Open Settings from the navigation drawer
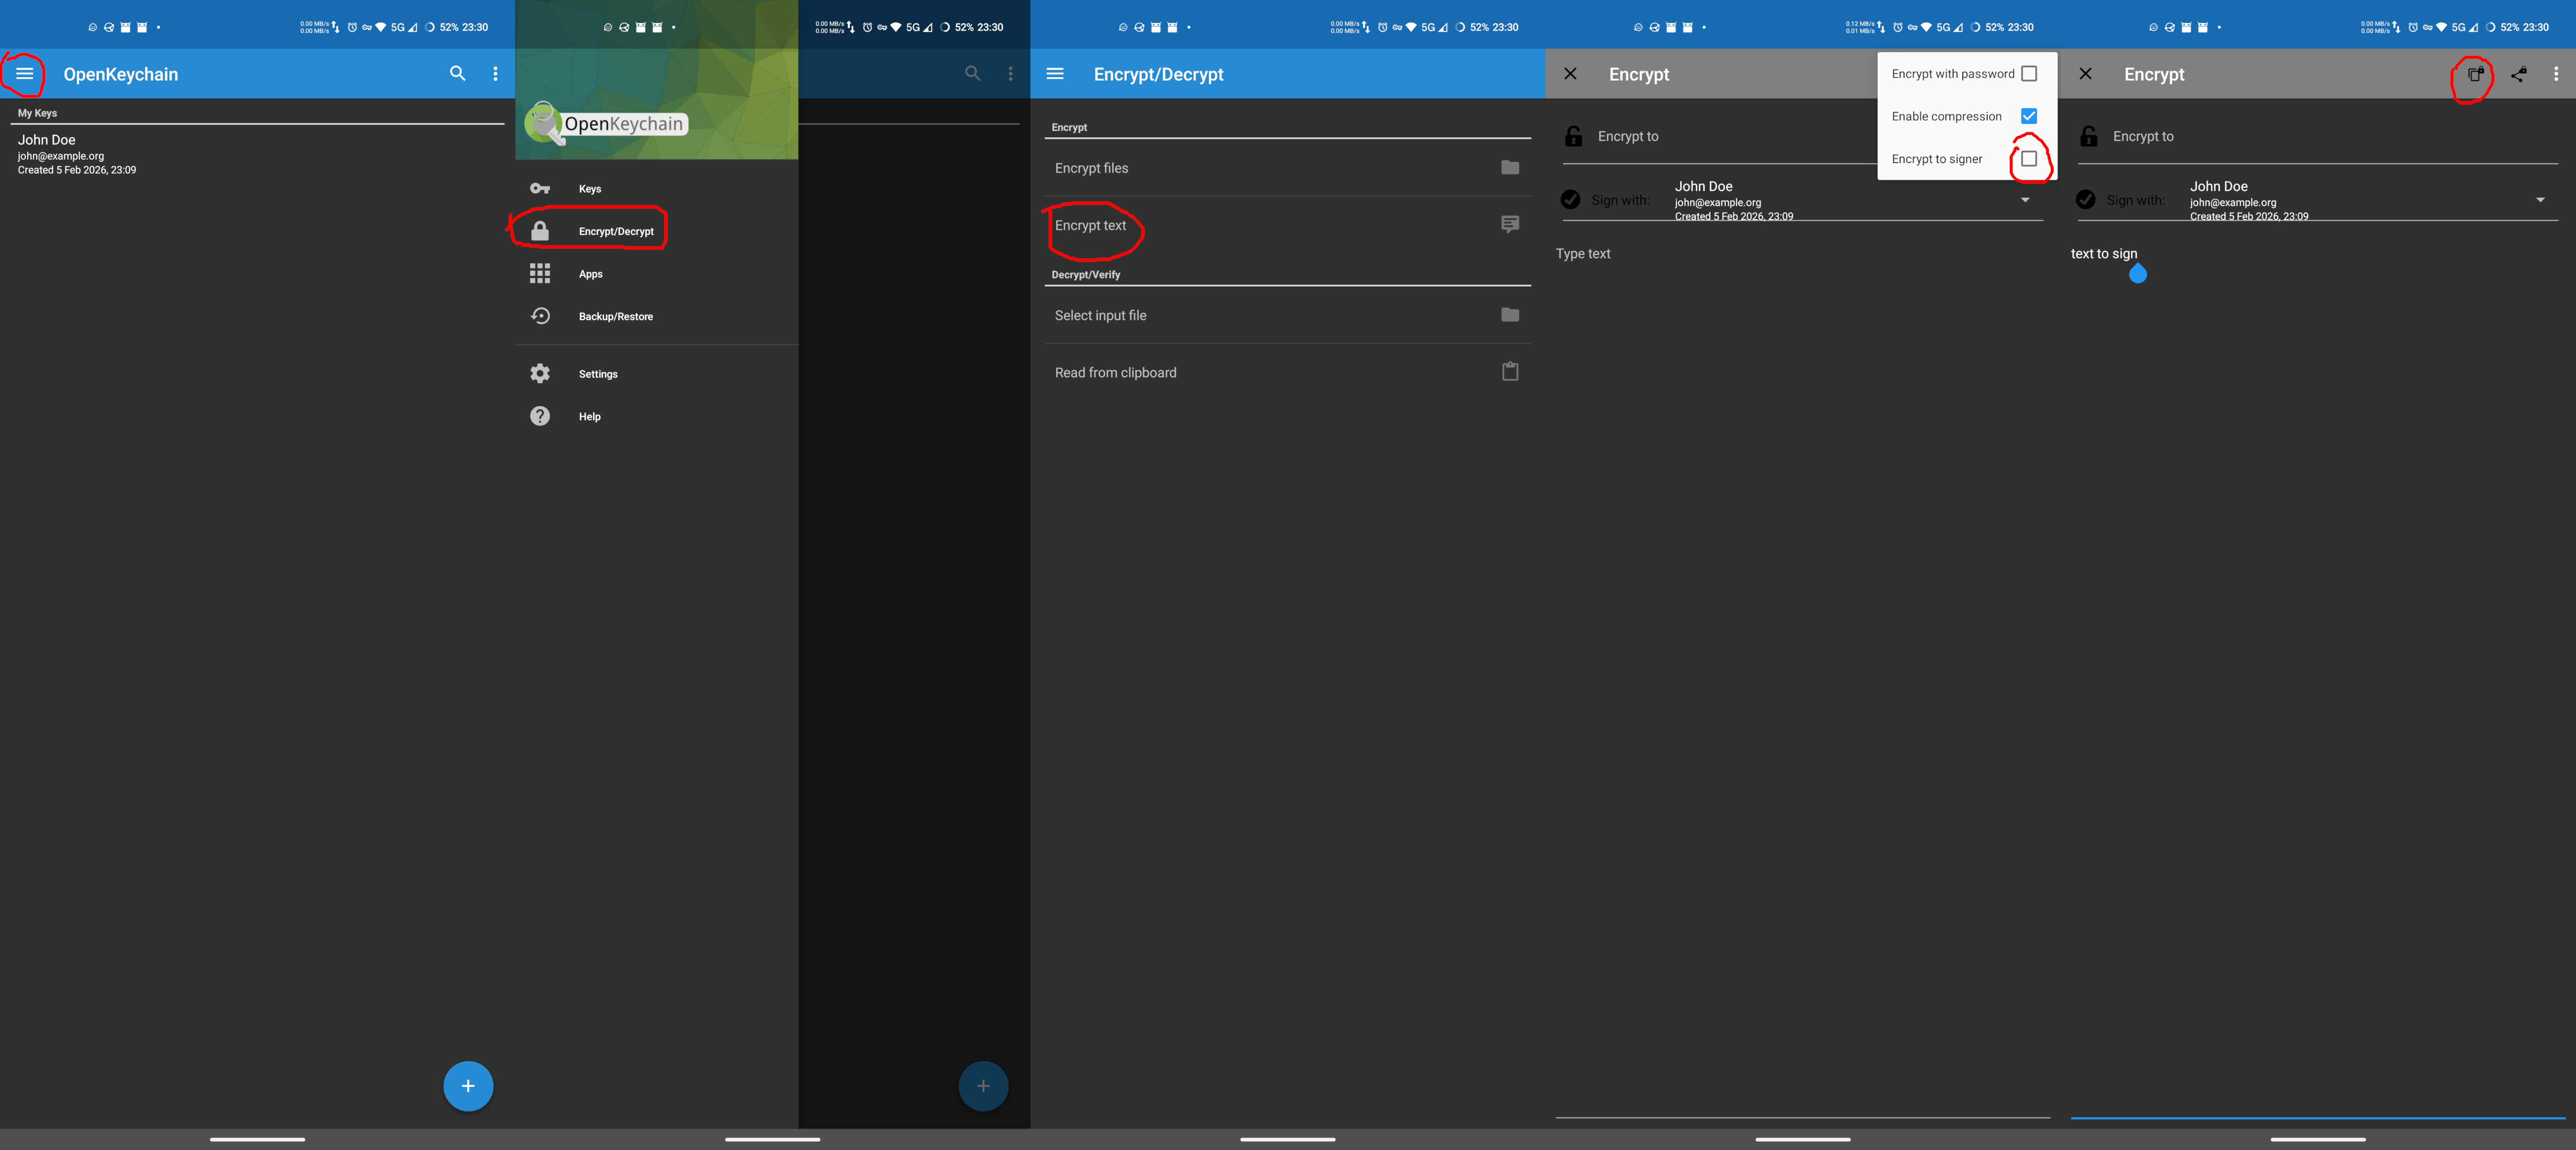 [598, 374]
